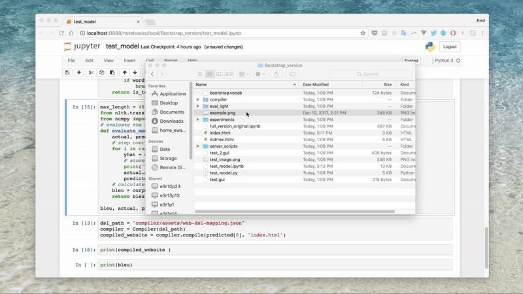The image size is (523, 294).
Task: Click the Finder horizontal scrollbar
Action: pyautogui.click(x=294, y=211)
